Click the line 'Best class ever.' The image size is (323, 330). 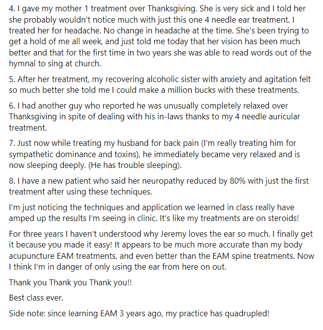click(x=36, y=298)
